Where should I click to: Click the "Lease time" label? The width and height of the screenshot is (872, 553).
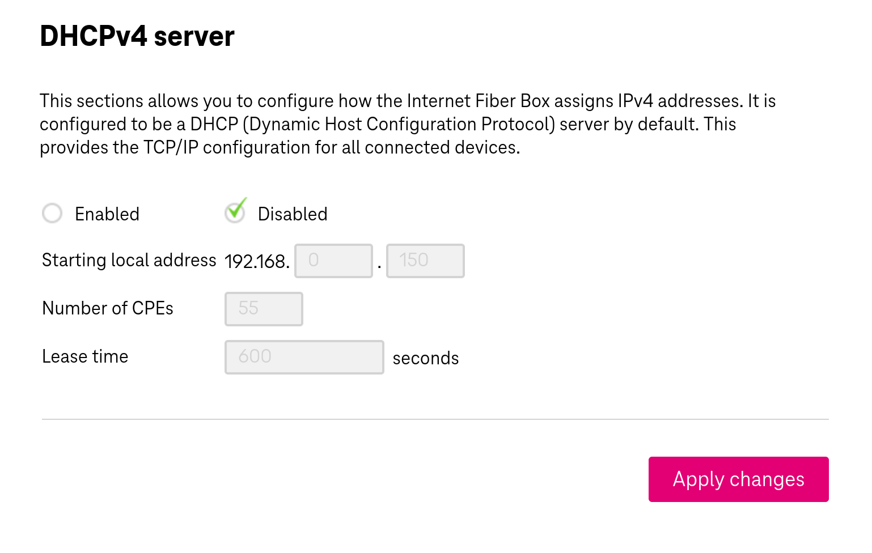pos(85,356)
